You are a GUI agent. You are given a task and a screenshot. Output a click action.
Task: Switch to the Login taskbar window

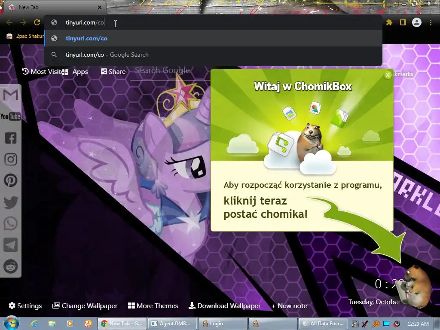point(223,324)
